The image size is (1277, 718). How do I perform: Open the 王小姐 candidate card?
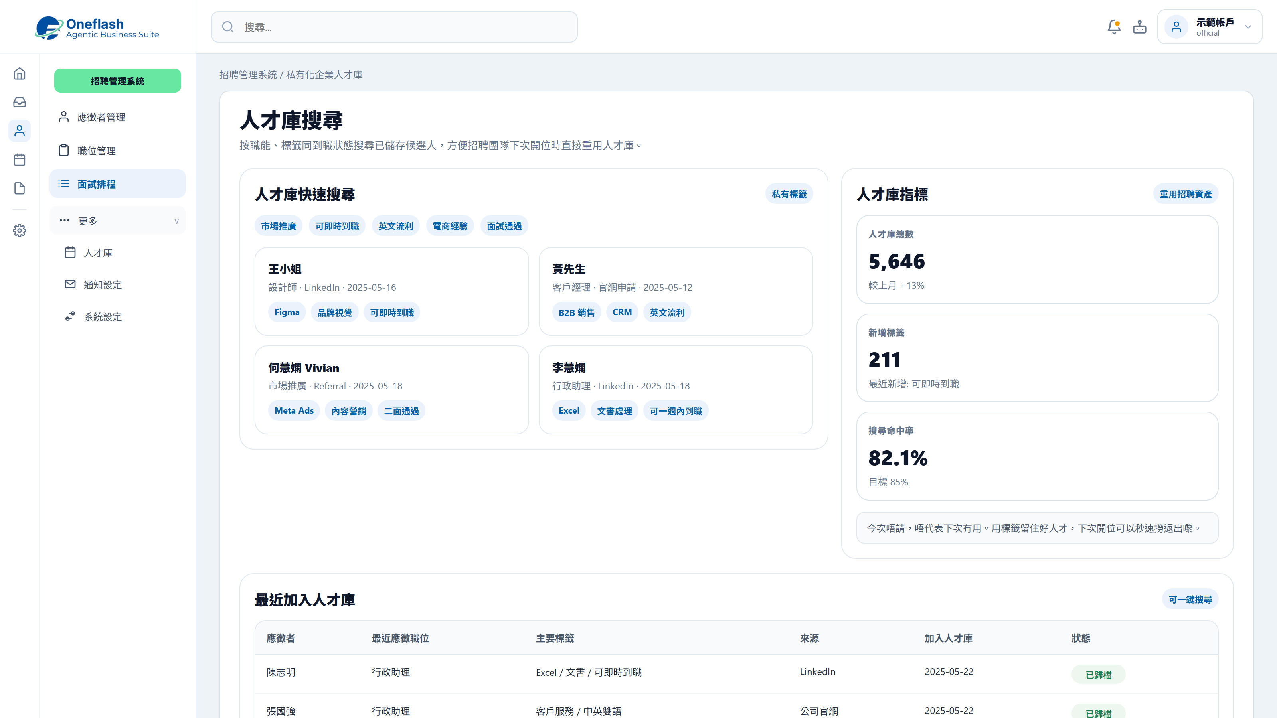click(x=391, y=291)
